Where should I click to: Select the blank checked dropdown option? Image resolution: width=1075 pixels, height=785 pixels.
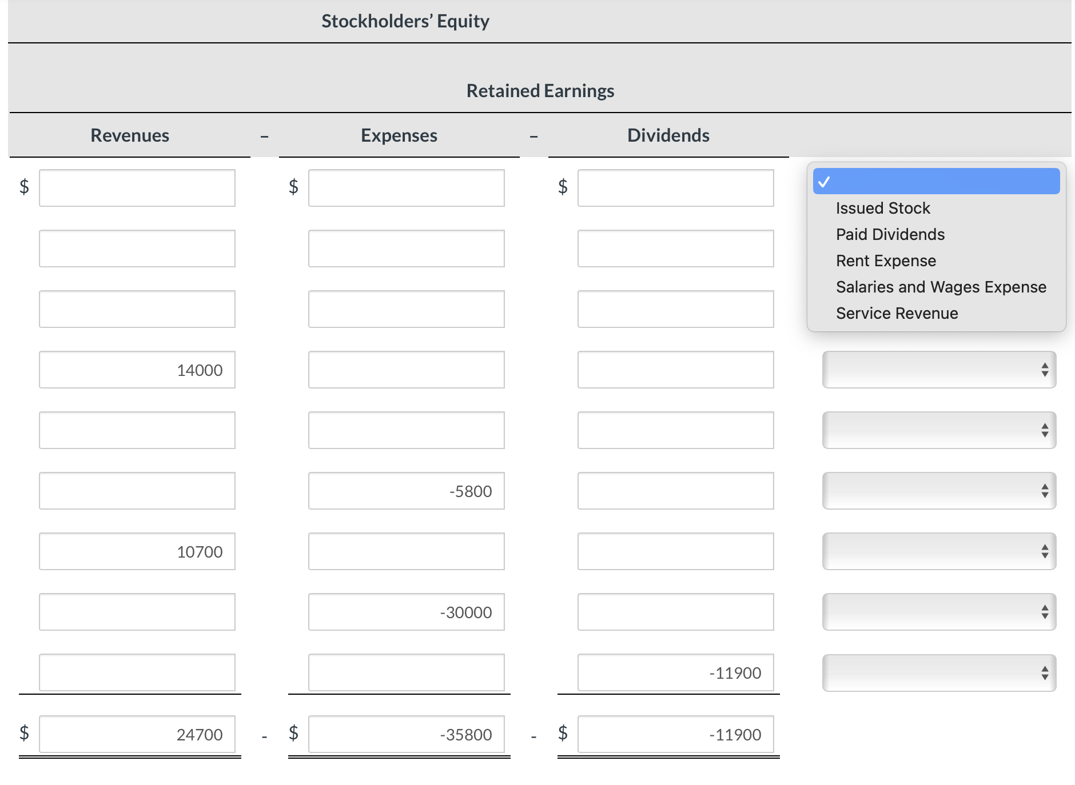(x=936, y=181)
